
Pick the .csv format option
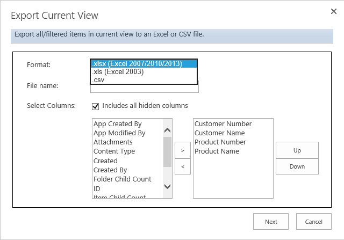pyautogui.click(x=98, y=80)
